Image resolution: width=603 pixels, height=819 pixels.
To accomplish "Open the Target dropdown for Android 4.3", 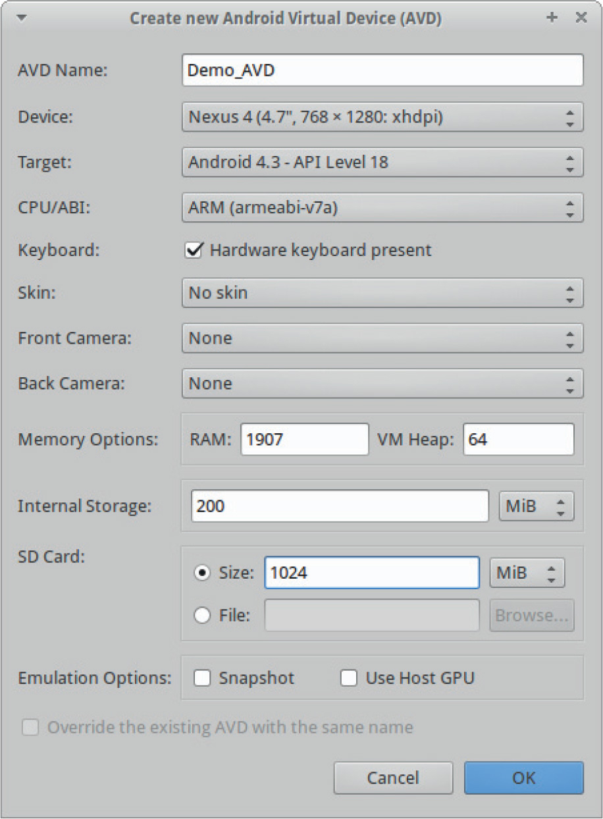I will [382, 163].
